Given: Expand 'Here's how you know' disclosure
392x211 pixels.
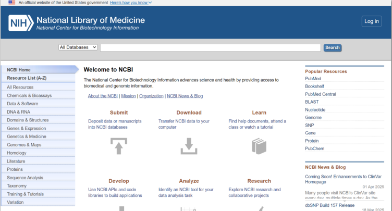Looking at the screenshot, I should point(131,3).
